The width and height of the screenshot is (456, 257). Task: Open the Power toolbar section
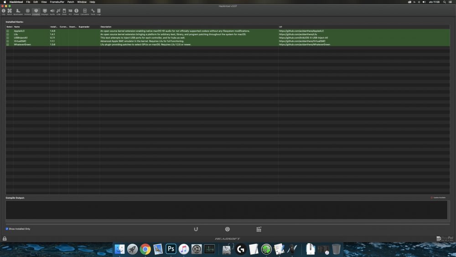pos(76,12)
